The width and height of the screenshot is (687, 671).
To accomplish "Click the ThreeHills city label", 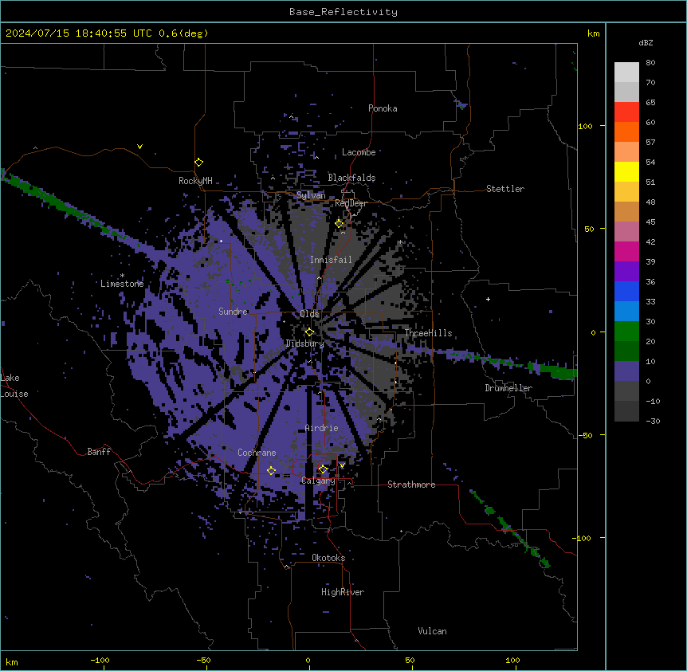I will [x=428, y=333].
